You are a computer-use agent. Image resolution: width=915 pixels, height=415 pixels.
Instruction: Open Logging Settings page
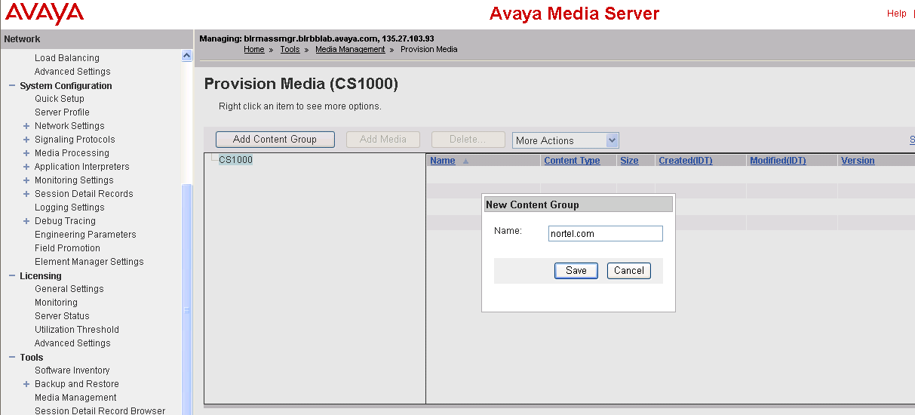coord(69,207)
